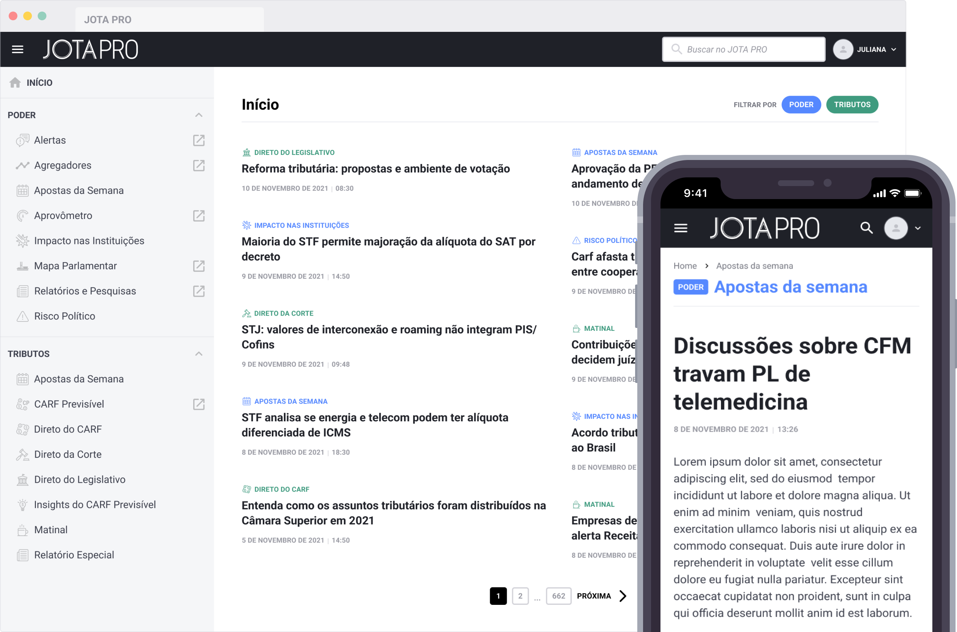Open Mapa Parlamentar external link icon
Viewport: 957px width, 632px height.
click(198, 266)
